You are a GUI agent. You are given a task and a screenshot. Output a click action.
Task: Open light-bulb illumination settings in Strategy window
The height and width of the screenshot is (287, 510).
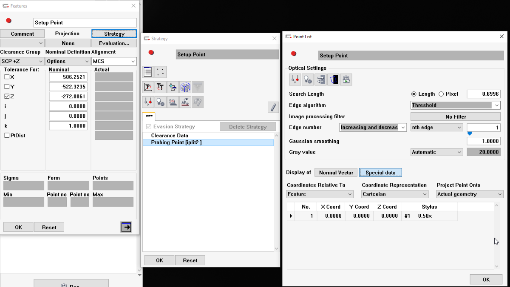coord(160,102)
